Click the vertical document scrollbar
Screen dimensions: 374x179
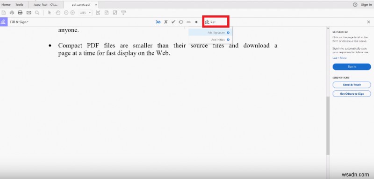pyautogui.click(x=328, y=125)
